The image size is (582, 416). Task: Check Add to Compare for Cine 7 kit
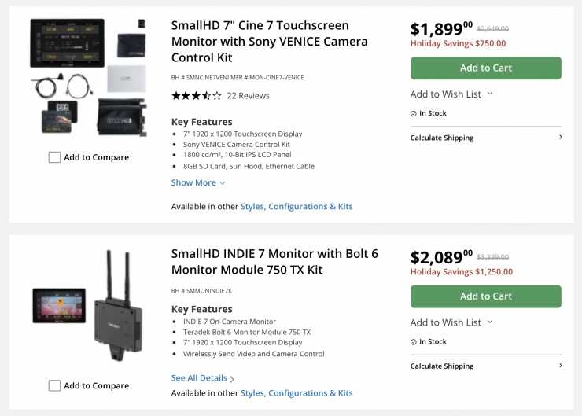coord(54,157)
